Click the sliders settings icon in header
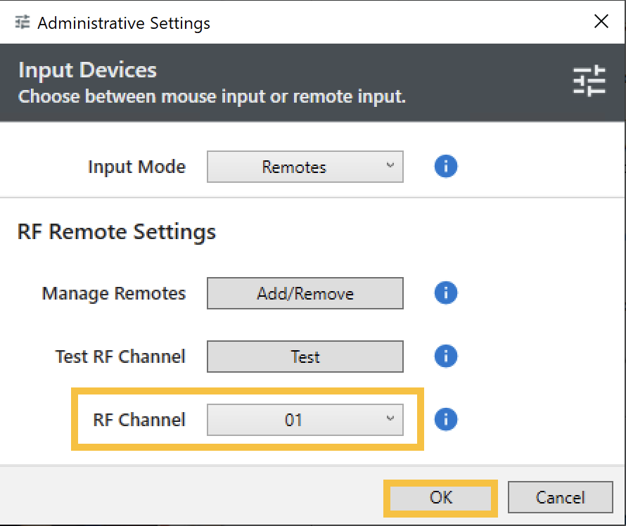Viewport: 626px width, 526px height. click(x=588, y=81)
